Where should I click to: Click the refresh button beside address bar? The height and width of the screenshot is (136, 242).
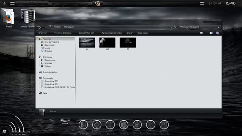tap(175, 27)
